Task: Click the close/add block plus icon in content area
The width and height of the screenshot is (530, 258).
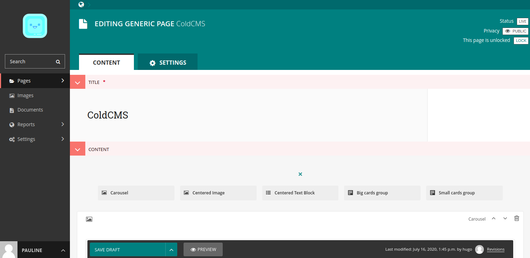Action: 300,174
